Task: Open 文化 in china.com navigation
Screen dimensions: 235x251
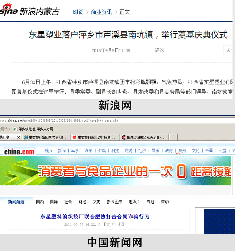Action: click(x=196, y=151)
